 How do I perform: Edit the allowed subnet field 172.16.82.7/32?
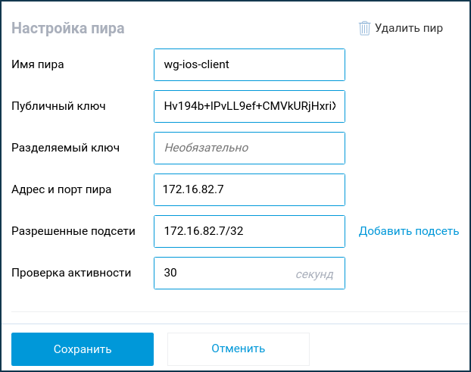(x=248, y=231)
